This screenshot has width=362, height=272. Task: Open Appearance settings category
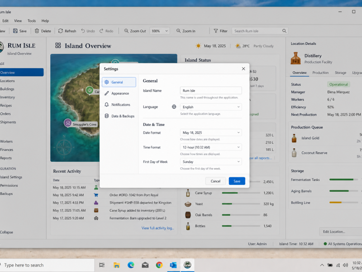point(119,93)
